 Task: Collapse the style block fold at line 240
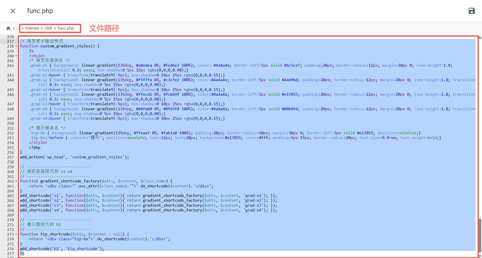coord(16,56)
